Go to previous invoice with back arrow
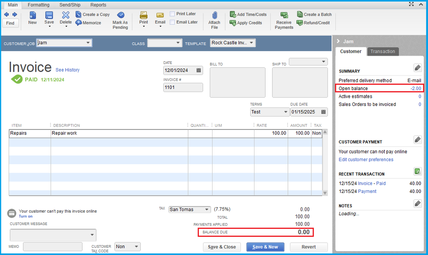 click(x=6, y=14)
